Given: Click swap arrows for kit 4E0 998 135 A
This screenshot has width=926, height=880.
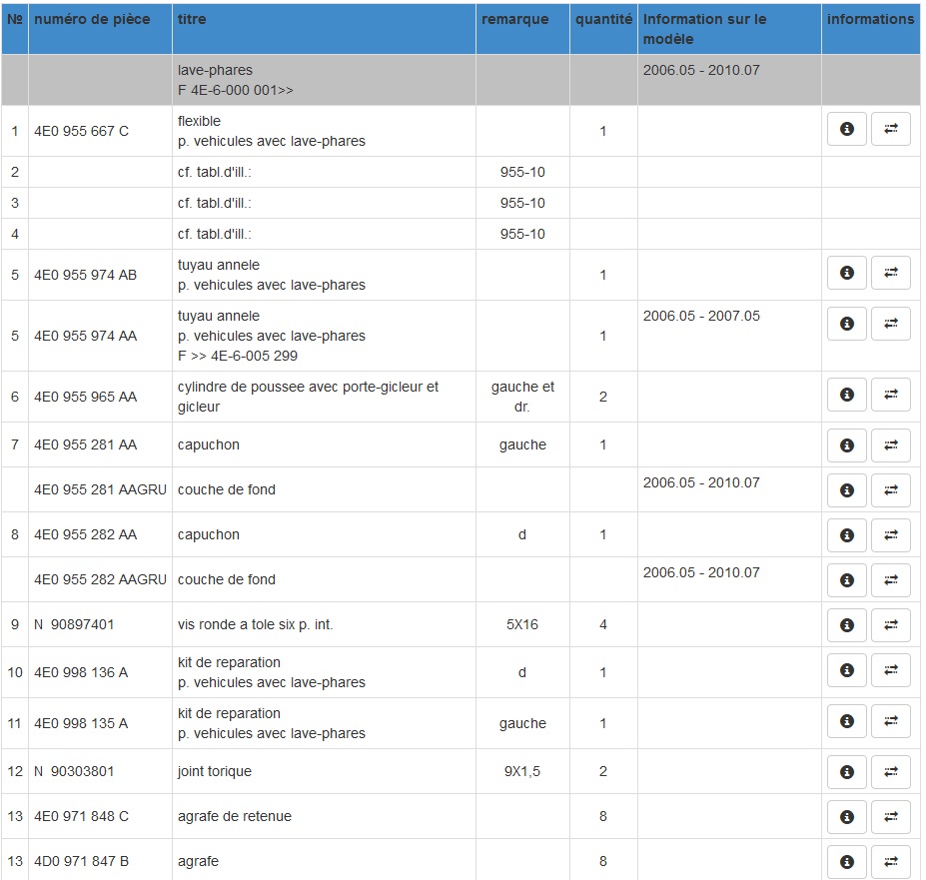Looking at the screenshot, I should pyautogui.click(x=891, y=720).
